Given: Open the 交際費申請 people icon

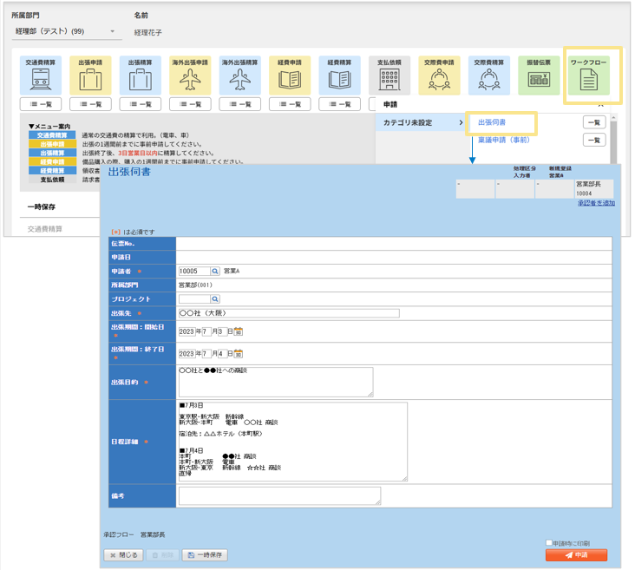Looking at the screenshot, I should tap(439, 81).
